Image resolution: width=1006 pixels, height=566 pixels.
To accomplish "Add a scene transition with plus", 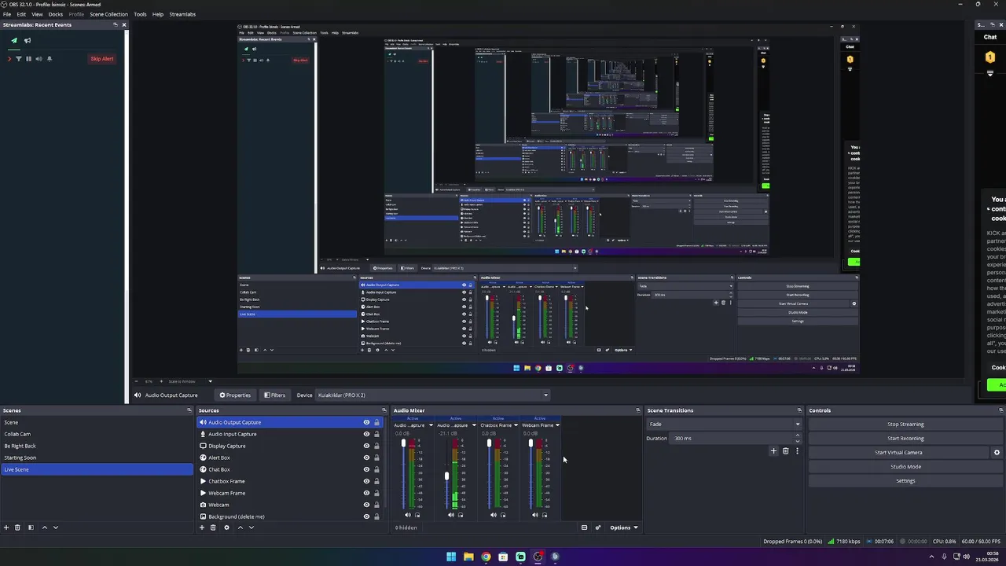I will (773, 451).
